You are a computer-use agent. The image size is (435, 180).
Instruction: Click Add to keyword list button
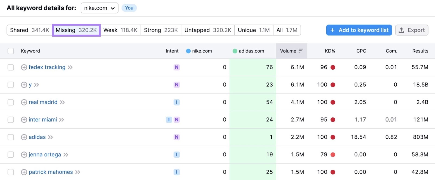pos(359,30)
